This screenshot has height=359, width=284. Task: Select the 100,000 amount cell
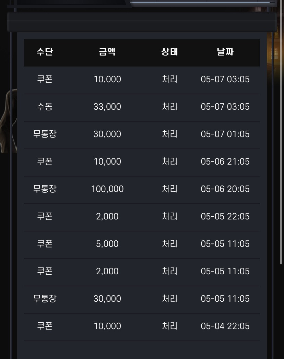click(x=107, y=189)
